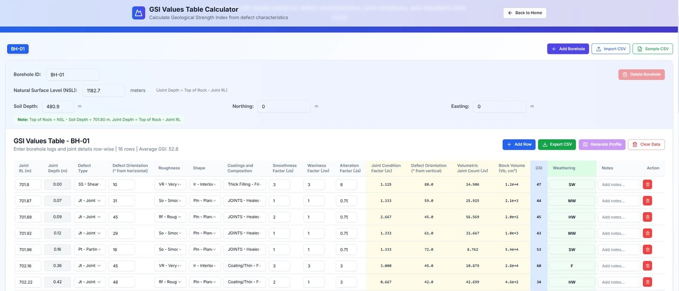Clear Data from the table

646,144
